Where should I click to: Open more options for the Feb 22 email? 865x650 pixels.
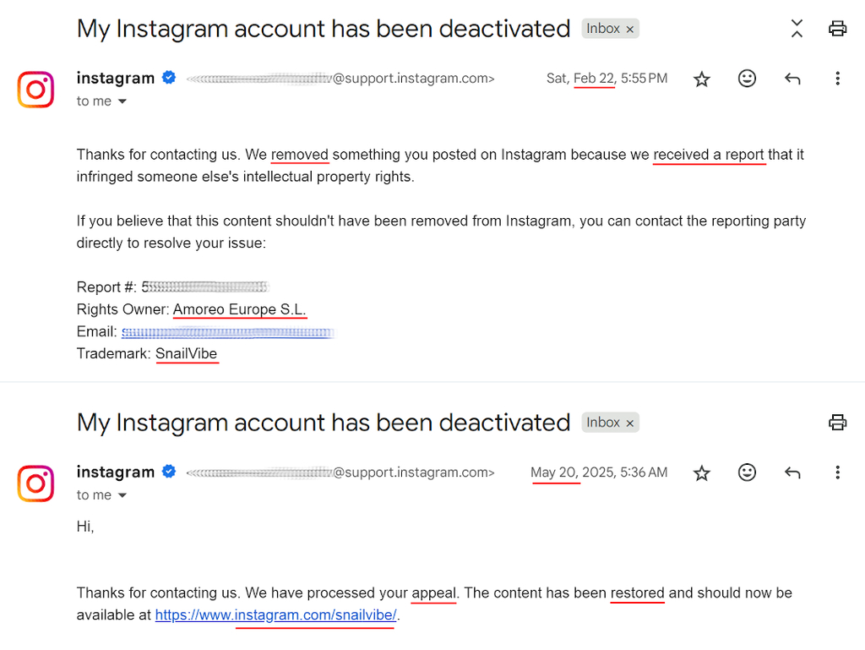point(837,79)
